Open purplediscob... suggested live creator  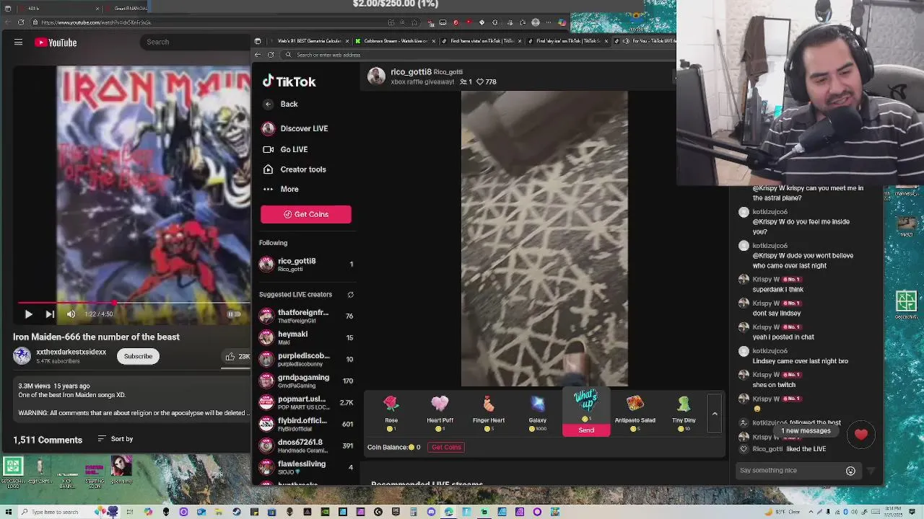(x=306, y=359)
